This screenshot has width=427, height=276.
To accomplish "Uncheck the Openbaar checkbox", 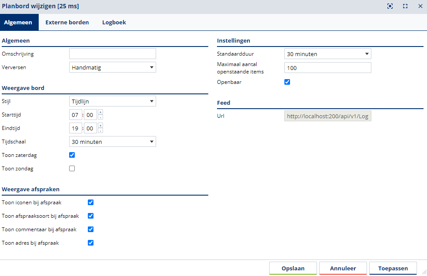I will (287, 82).
